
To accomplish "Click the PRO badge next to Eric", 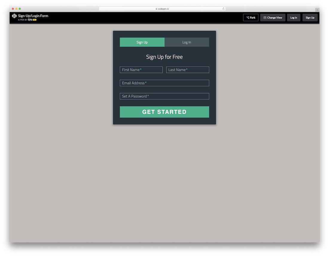I will pyautogui.click(x=35, y=20).
